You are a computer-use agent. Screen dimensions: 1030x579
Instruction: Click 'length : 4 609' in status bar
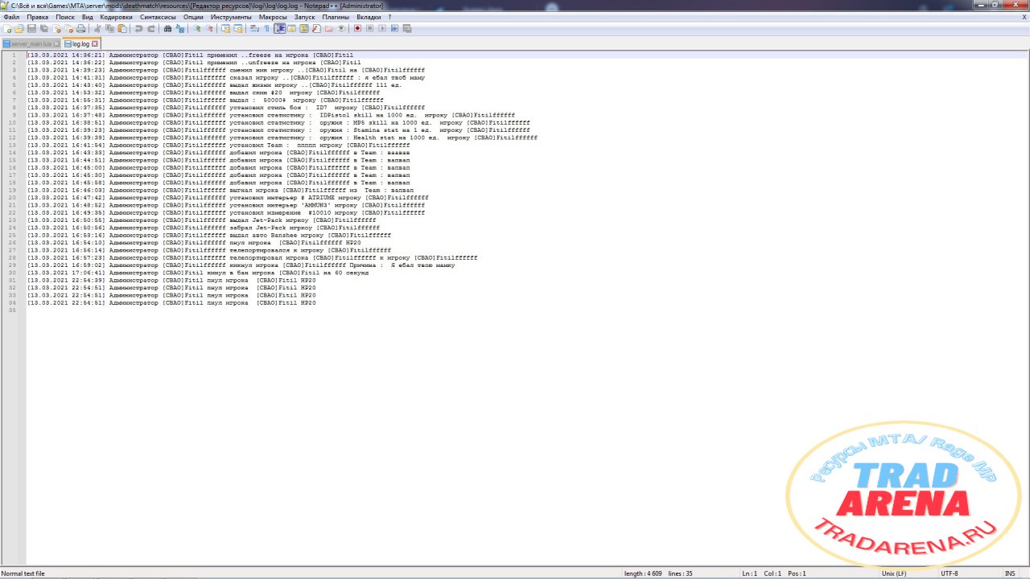tap(643, 573)
